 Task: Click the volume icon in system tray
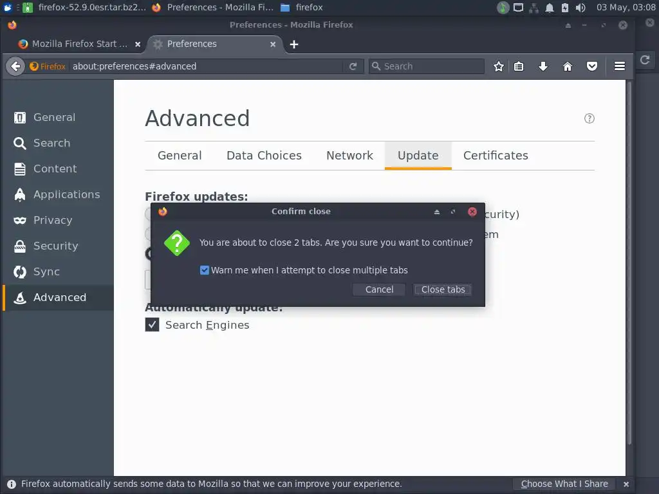click(x=580, y=8)
